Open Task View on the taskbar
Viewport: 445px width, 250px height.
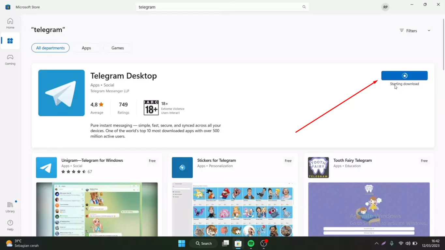tap(225, 243)
